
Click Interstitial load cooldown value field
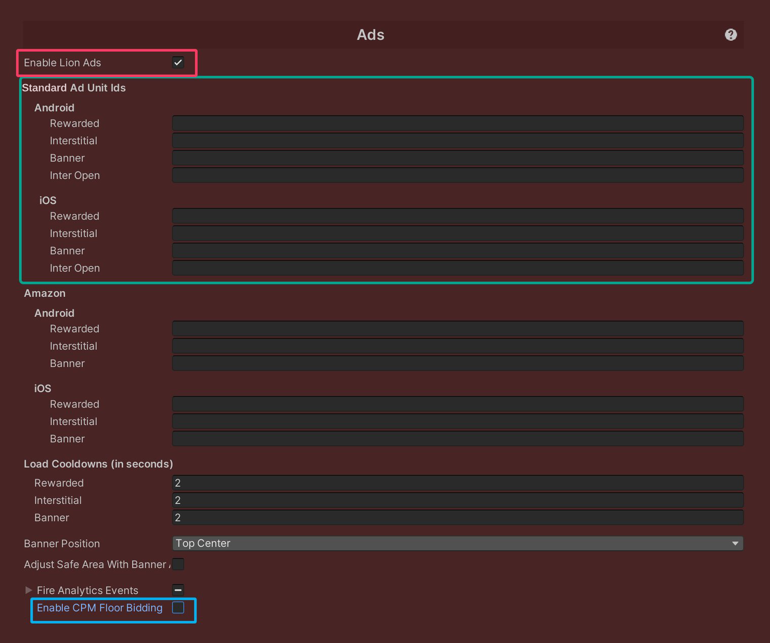point(457,500)
